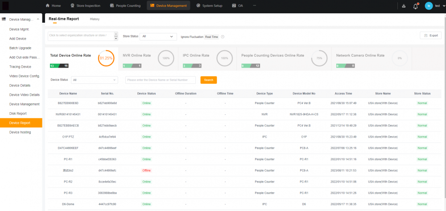Image resolution: width=446 pixels, height=211 pixels.
Task: Click the Access Time column header
Action: coord(343,93)
